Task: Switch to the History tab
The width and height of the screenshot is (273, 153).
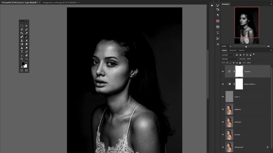Action: pyautogui.click(x=241, y=50)
